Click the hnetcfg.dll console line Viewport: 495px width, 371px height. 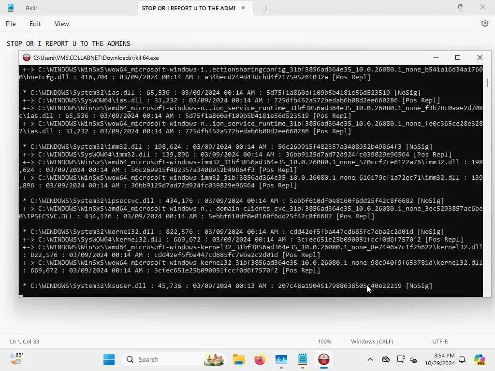(195, 77)
